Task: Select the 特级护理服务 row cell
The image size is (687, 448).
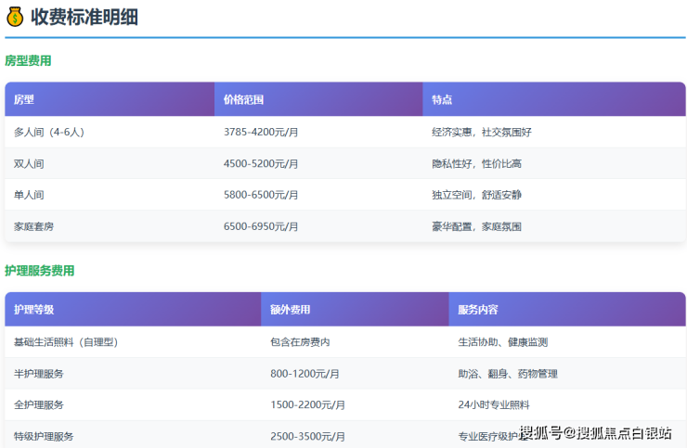Action: (44, 436)
